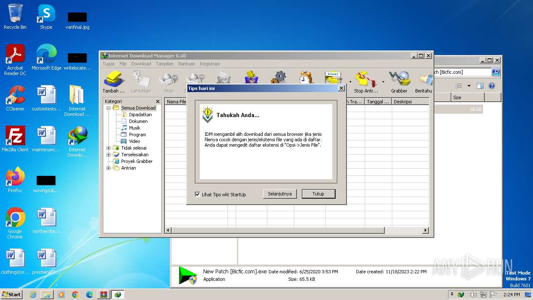Click the Deskripsi column header
Image resolution: width=533 pixels, height=300 pixels.
(410, 101)
